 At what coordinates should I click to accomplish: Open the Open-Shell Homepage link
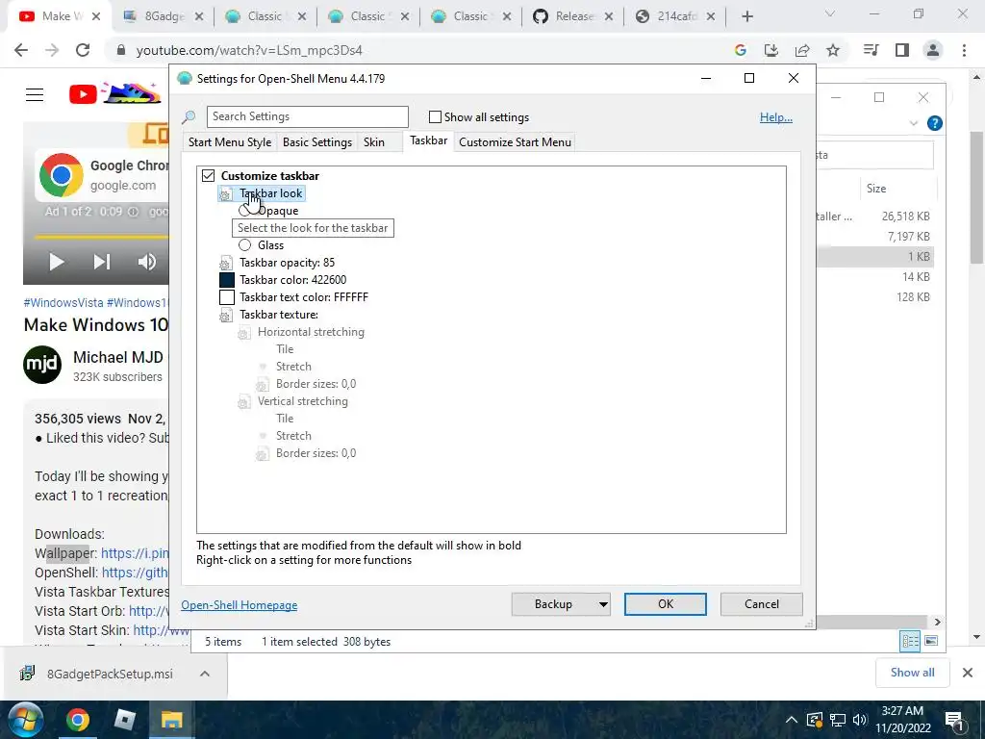[240, 605]
